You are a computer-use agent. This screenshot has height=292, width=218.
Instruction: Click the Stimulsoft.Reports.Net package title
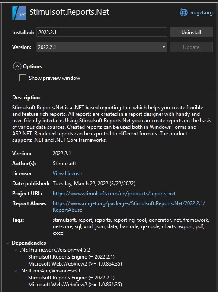tap(69, 12)
